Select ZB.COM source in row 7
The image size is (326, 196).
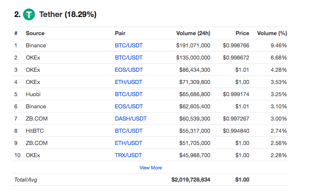[x=37, y=119]
